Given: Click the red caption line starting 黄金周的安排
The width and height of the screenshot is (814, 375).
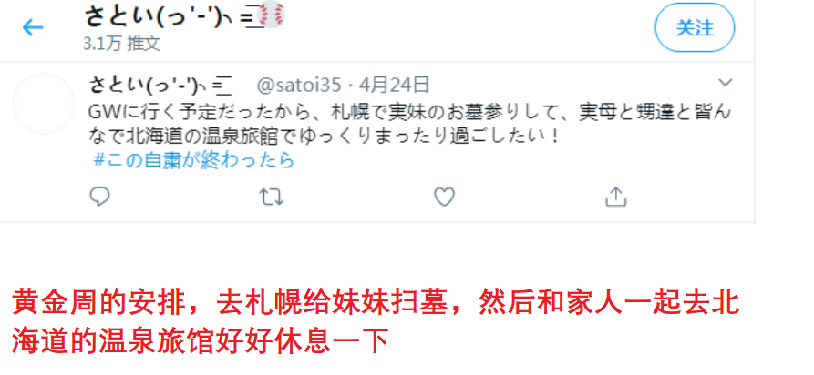Looking at the screenshot, I should pyautogui.click(x=376, y=303).
